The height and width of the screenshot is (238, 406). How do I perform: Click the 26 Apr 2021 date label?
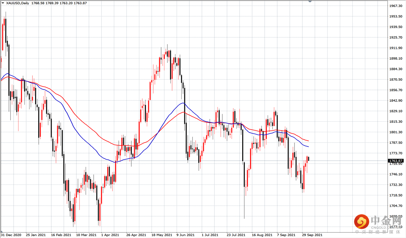[x=136, y=235]
